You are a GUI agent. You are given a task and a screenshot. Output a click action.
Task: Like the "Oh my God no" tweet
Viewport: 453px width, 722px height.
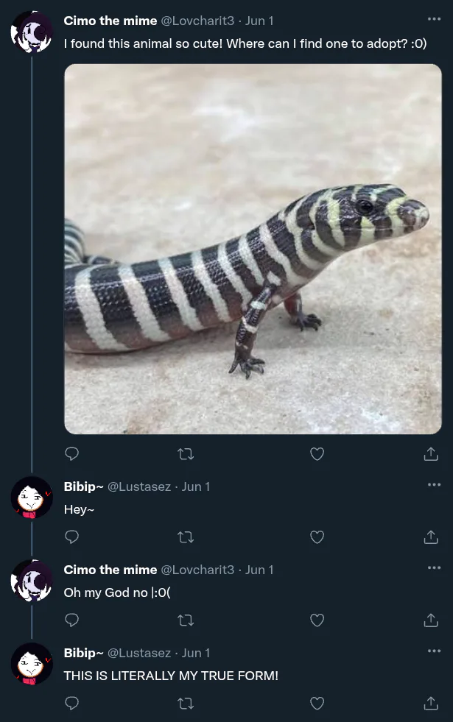[x=317, y=620]
